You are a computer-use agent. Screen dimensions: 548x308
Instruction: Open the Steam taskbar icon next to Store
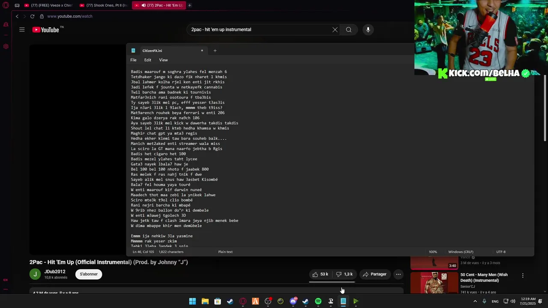pos(230,301)
